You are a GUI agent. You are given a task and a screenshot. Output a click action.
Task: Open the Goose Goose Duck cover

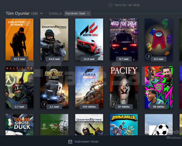(x=19, y=124)
